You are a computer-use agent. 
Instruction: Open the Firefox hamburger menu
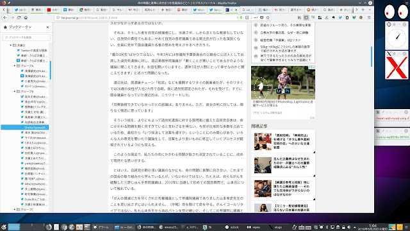(x=369, y=17)
